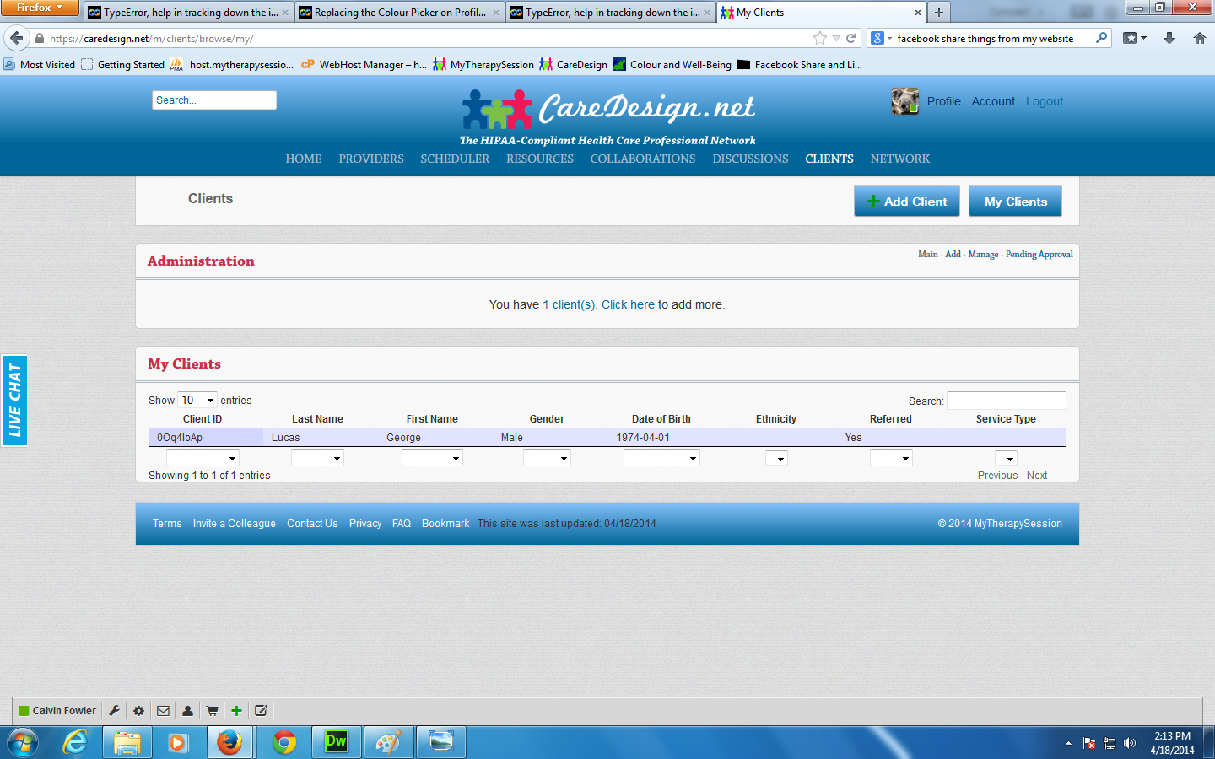
Task: Open the Date of Birth filter dropdown
Action: coord(661,459)
